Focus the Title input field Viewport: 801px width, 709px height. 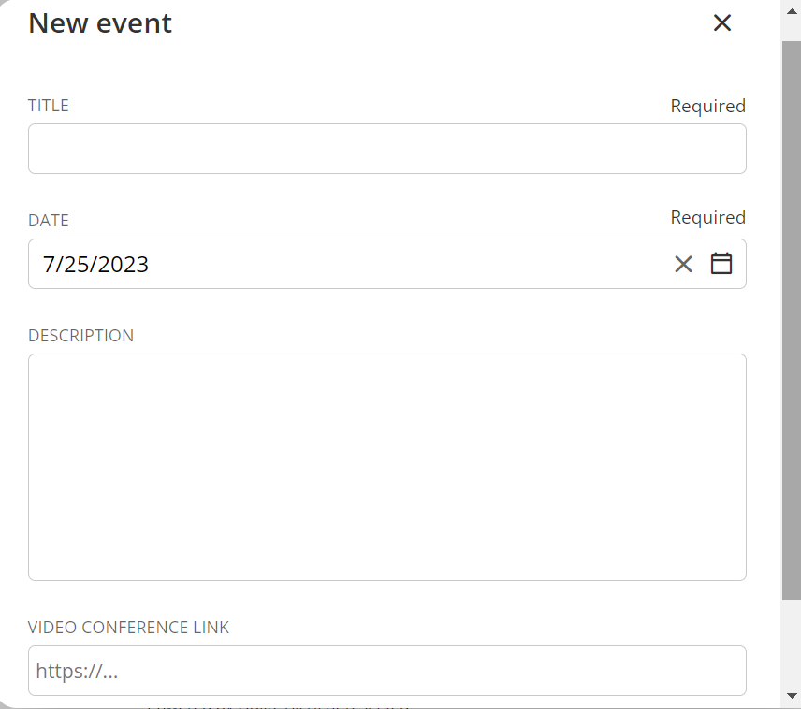(386, 149)
